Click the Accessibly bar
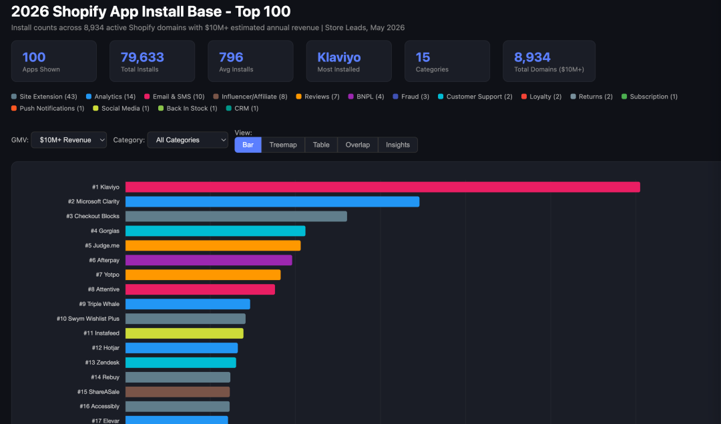Image resolution: width=721 pixels, height=424 pixels. [178, 407]
